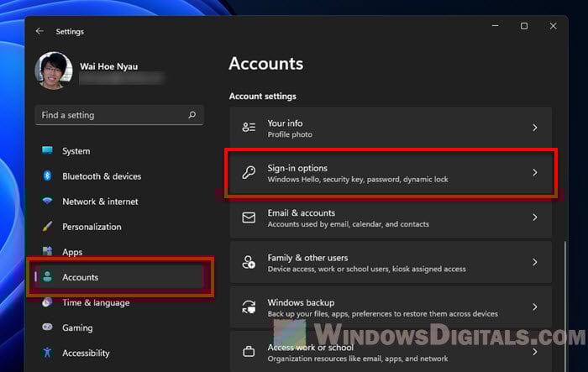
Task: Click the Family add-user icon
Action: point(249,262)
